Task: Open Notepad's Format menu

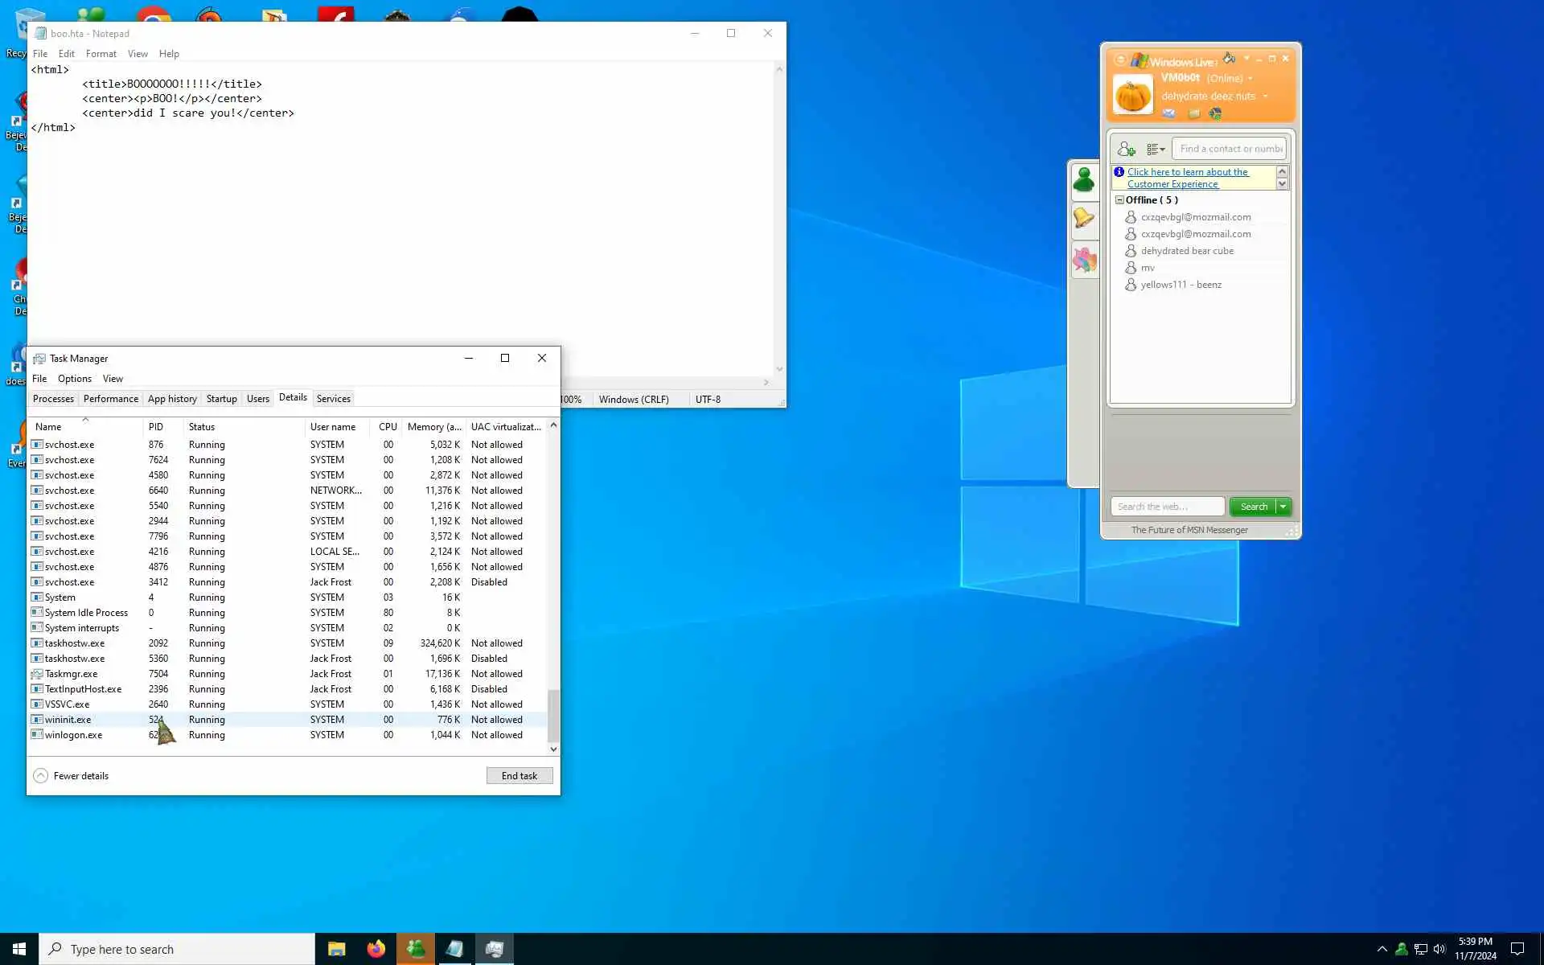Action: pyautogui.click(x=101, y=54)
